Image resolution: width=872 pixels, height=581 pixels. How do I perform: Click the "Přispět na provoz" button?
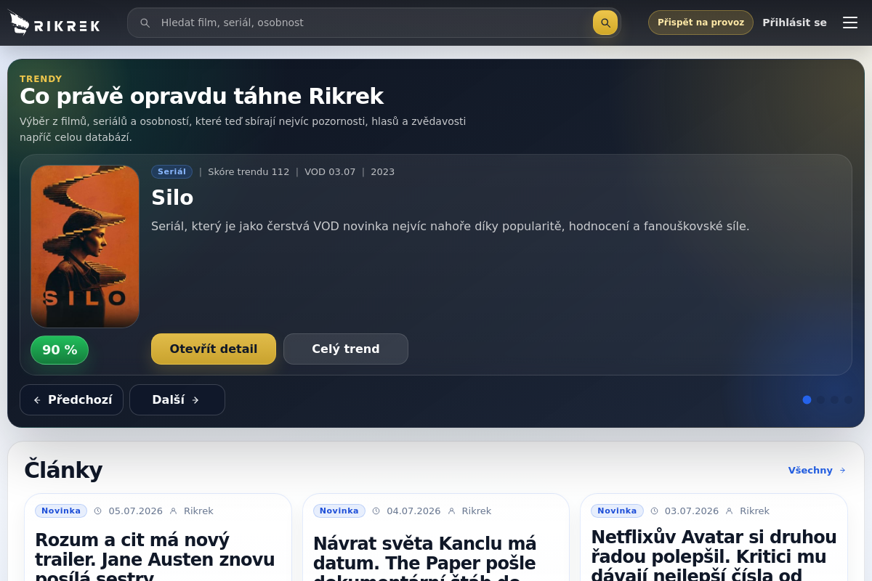point(701,23)
